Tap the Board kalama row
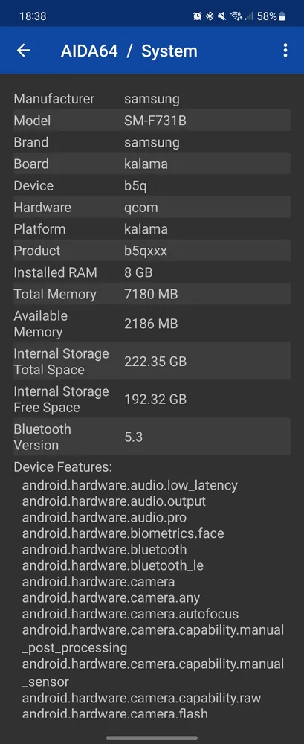Viewport: 304px width, 744px height. (152, 164)
